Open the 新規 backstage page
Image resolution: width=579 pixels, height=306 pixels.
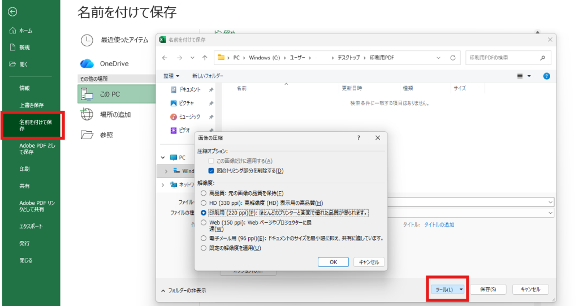tap(20, 48)
